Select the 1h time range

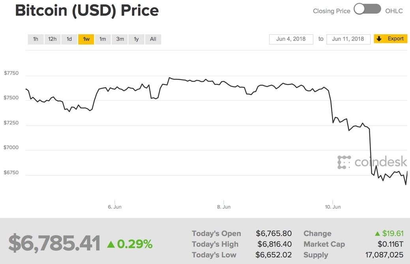(x=36, y=39)
